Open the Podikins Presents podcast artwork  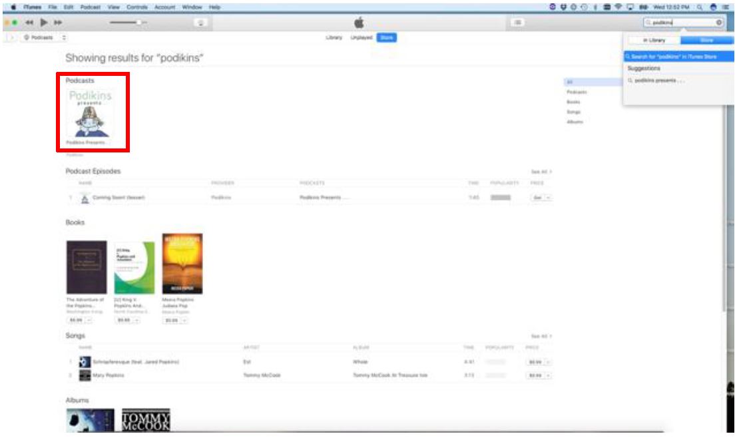pos(90,113)
